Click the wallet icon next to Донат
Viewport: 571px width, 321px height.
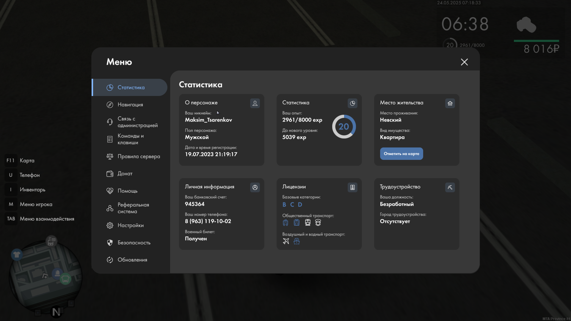point(110,174)
